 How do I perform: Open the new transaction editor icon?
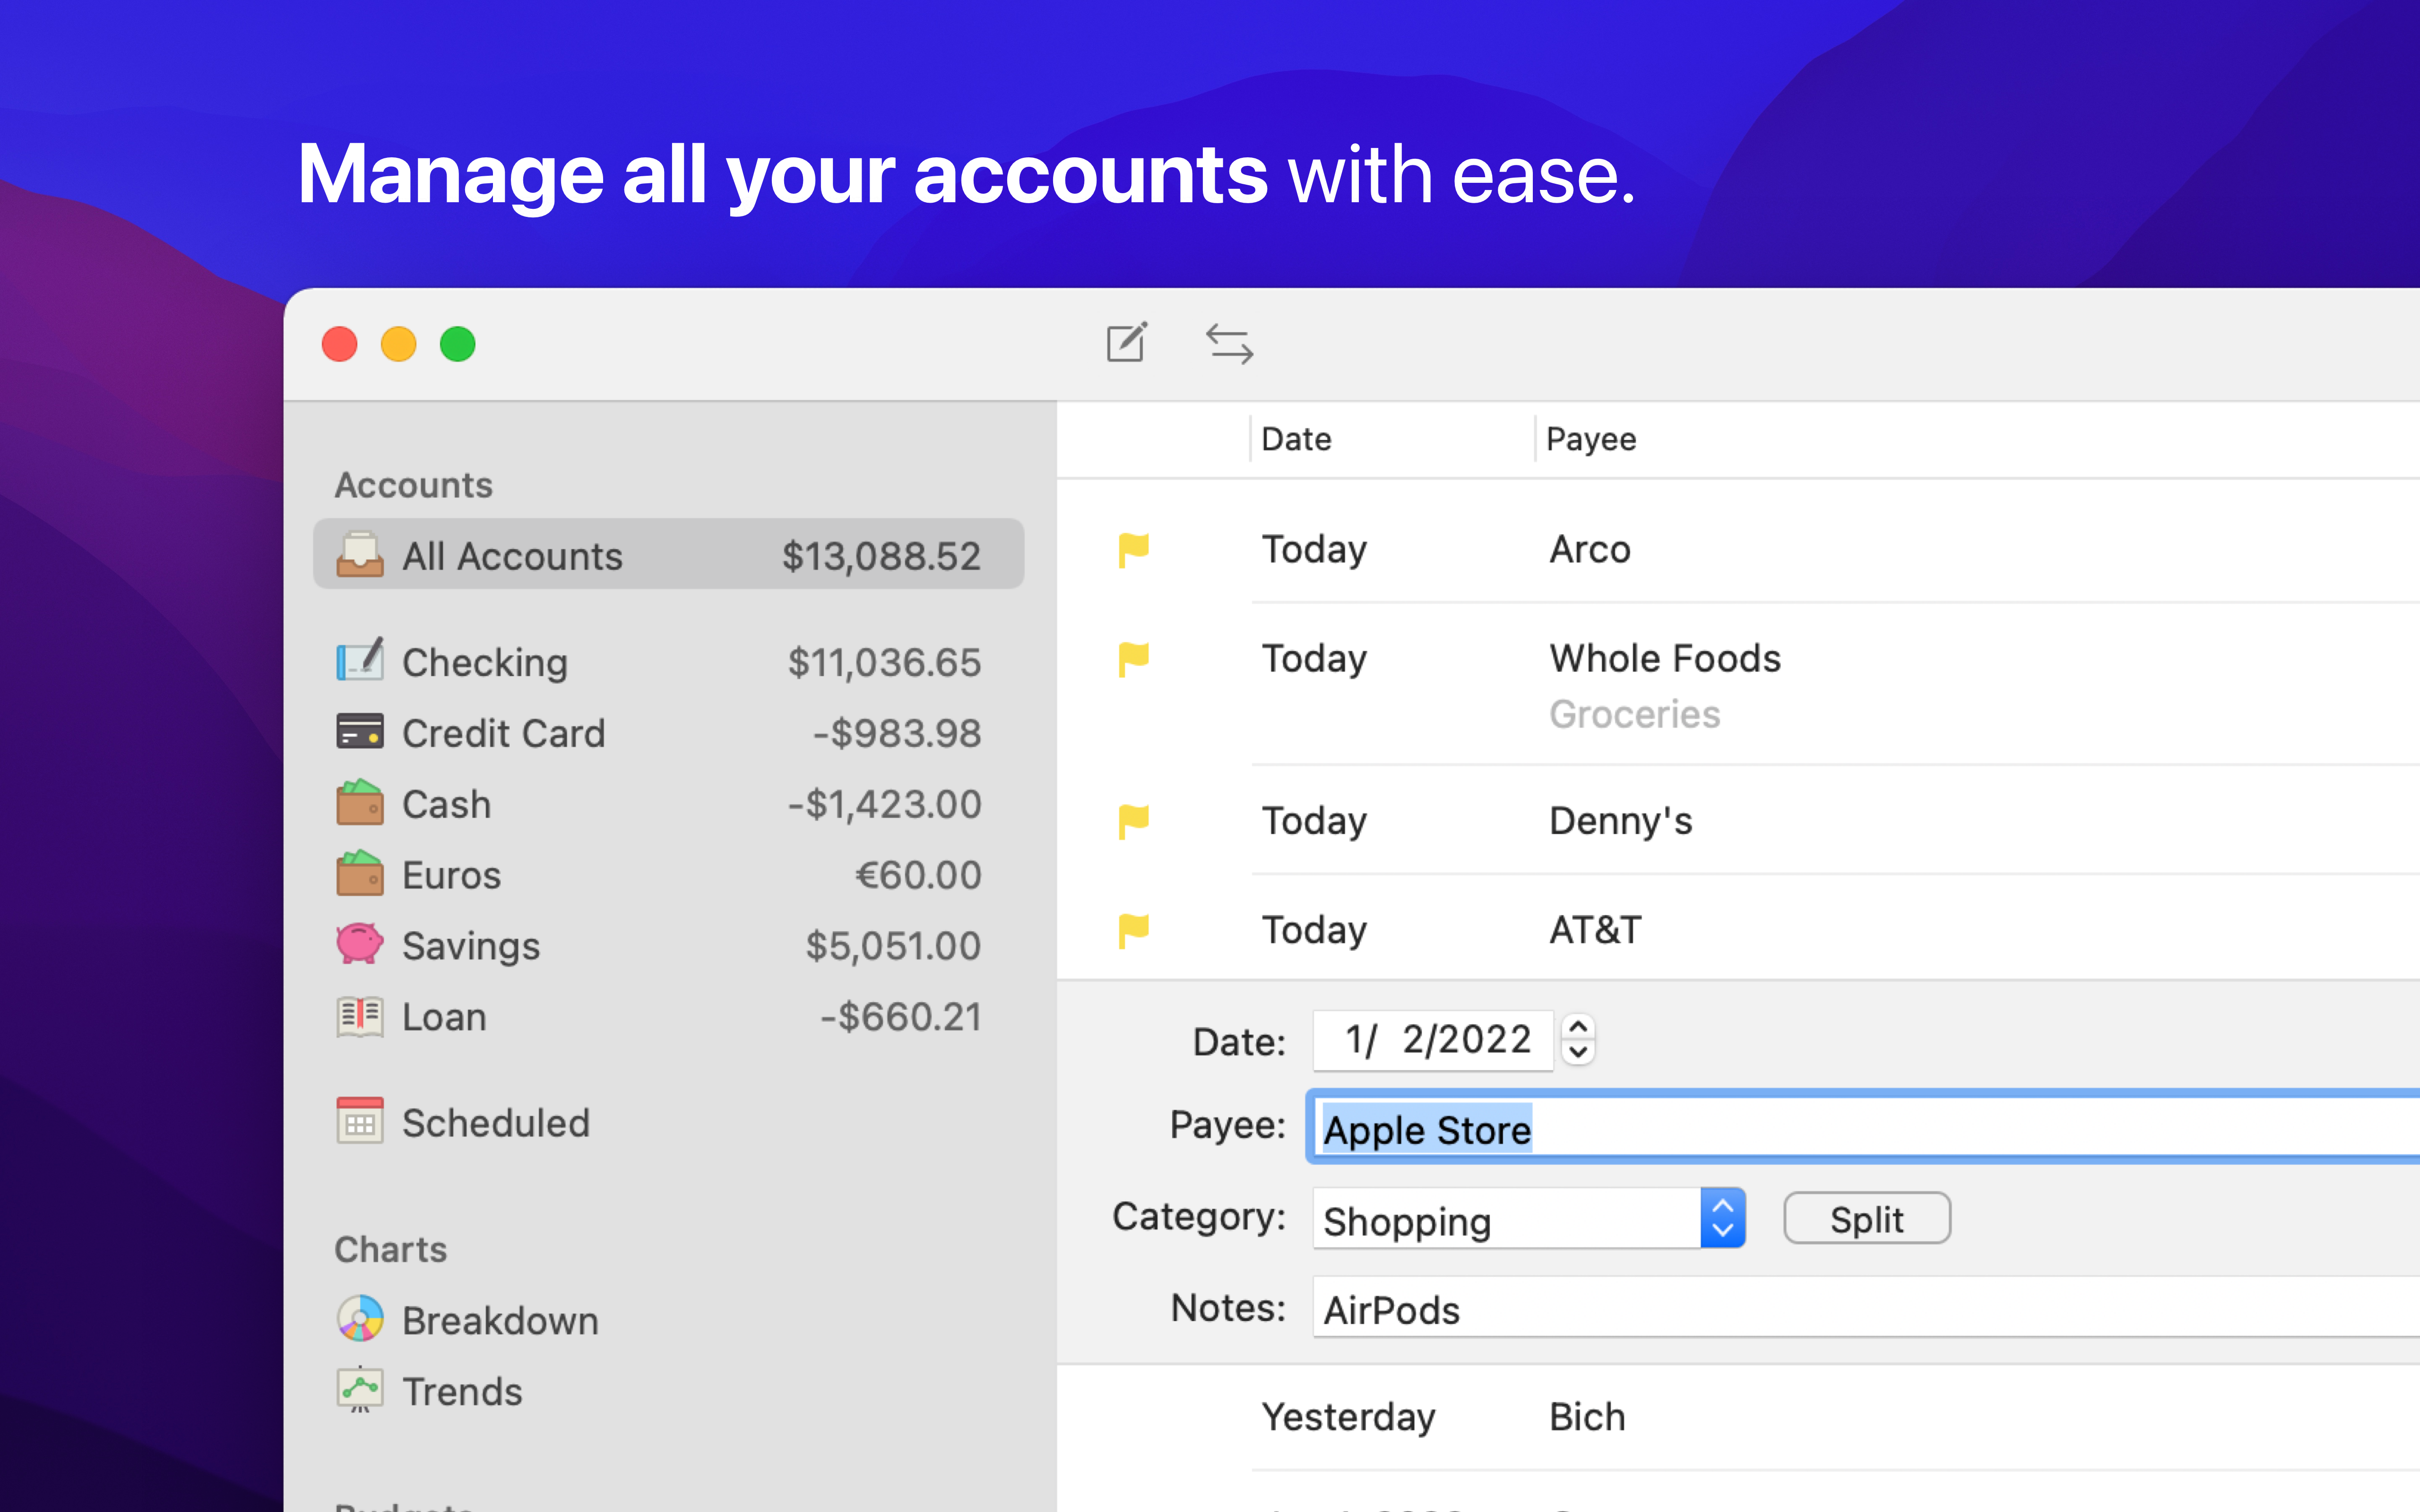(x=1126, y=344)
